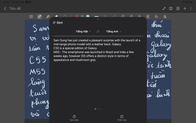Tap the back arrow beside Tiêu đề

[5, 9]
